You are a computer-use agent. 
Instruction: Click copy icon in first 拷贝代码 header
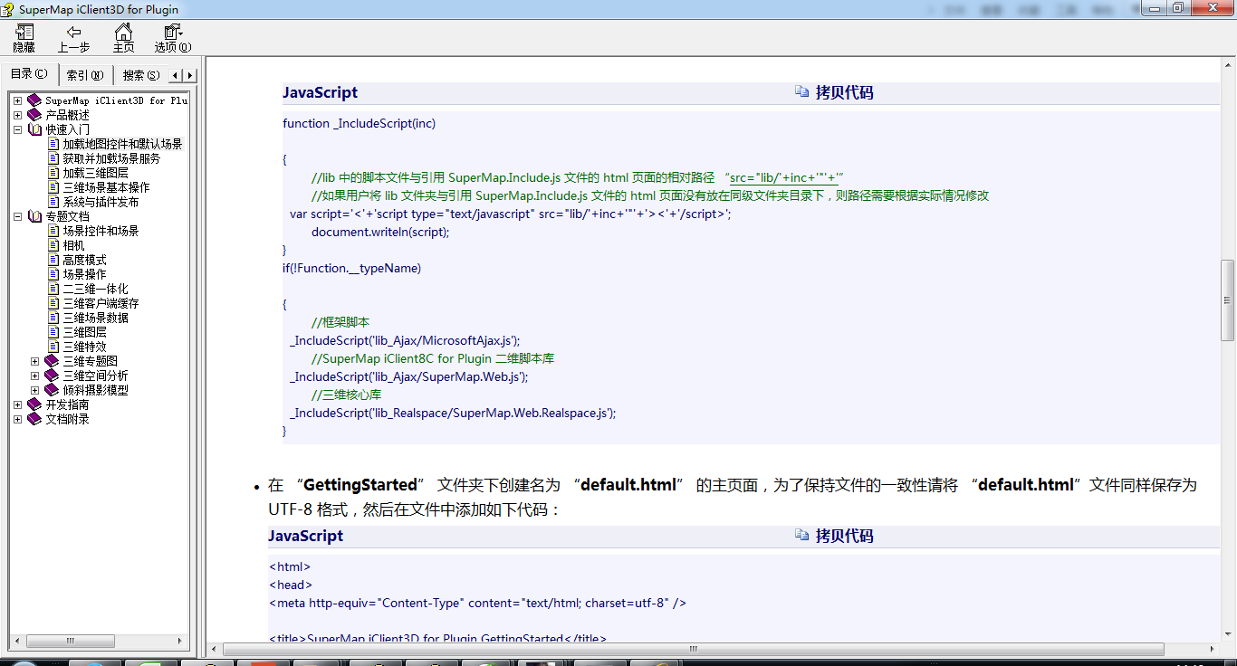(x=801, y=91)
